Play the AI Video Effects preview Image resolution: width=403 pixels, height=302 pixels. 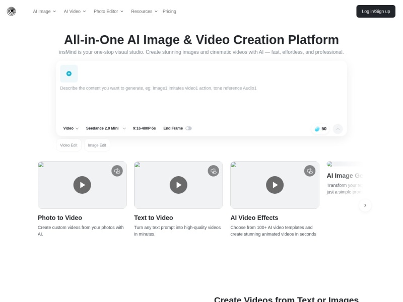pyautogui.click(x=275, y=185)
